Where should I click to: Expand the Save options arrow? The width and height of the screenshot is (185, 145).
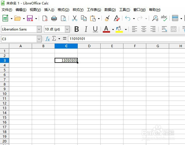coord(36,18)
